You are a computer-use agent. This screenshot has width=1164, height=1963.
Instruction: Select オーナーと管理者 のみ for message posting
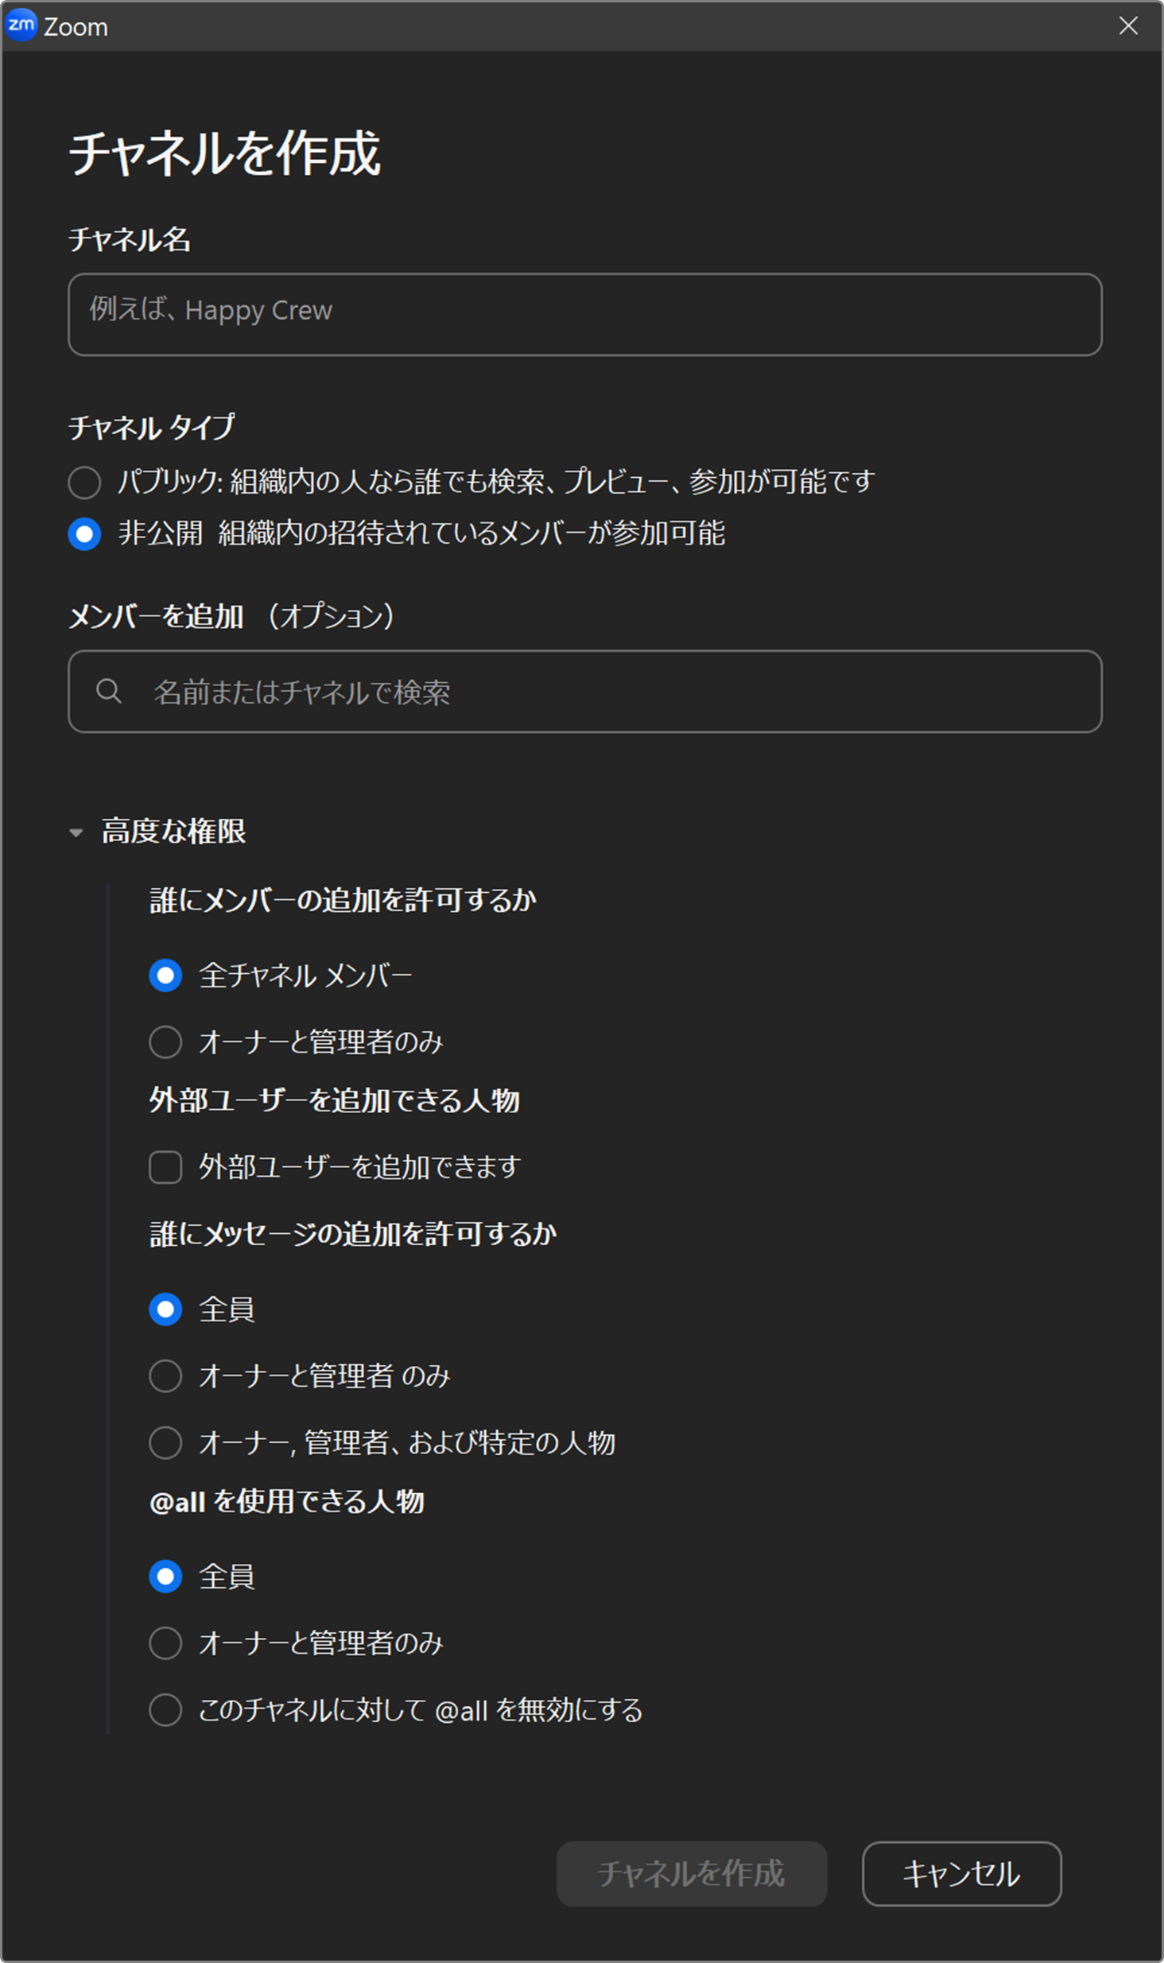click(165, 1375)
